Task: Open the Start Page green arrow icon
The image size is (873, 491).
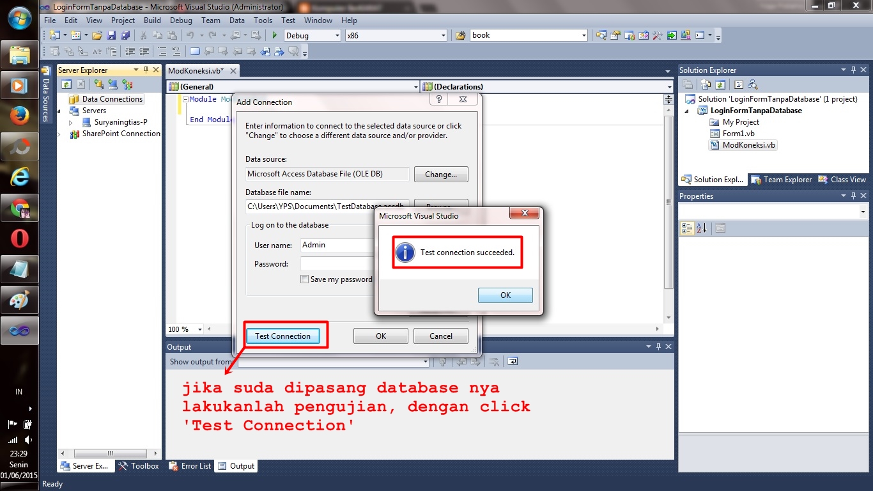Action: coord(672,36)
